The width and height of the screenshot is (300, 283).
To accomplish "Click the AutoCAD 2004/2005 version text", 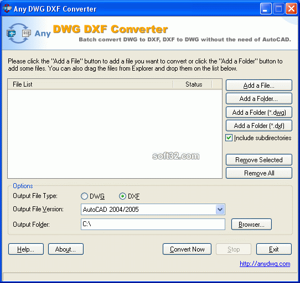I will (111, 210).
